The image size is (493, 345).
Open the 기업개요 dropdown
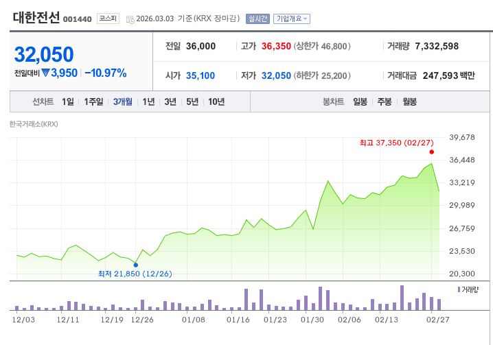point(291,19)
